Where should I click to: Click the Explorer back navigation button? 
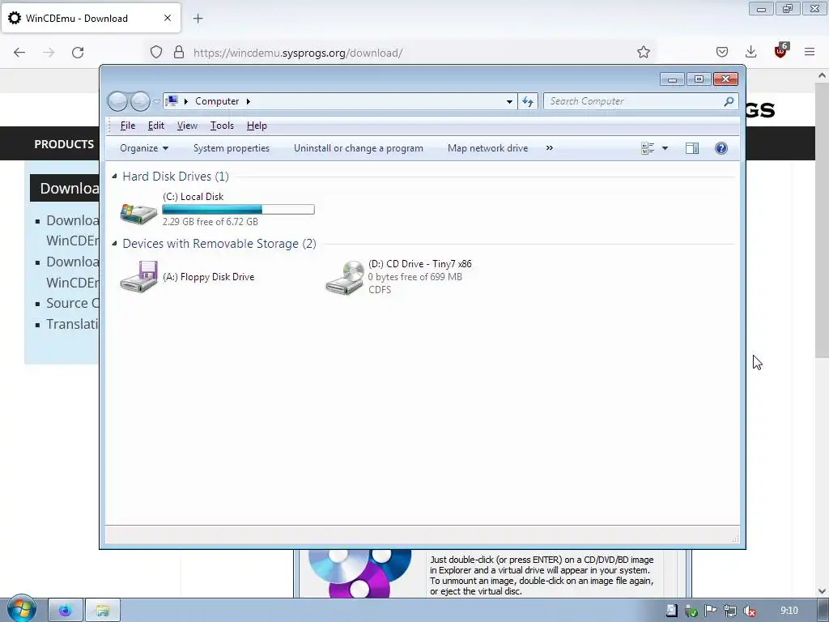[x=117, y=101]
